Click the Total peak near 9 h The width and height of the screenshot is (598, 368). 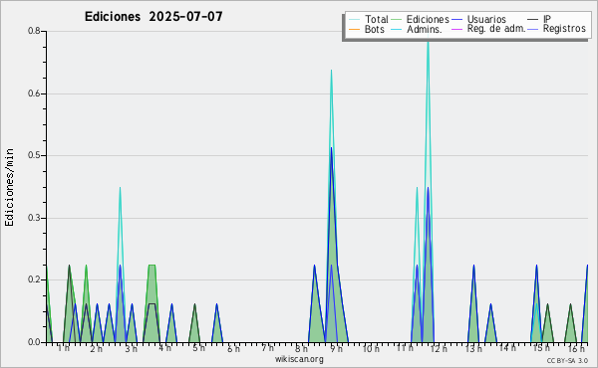pos(332,71)
